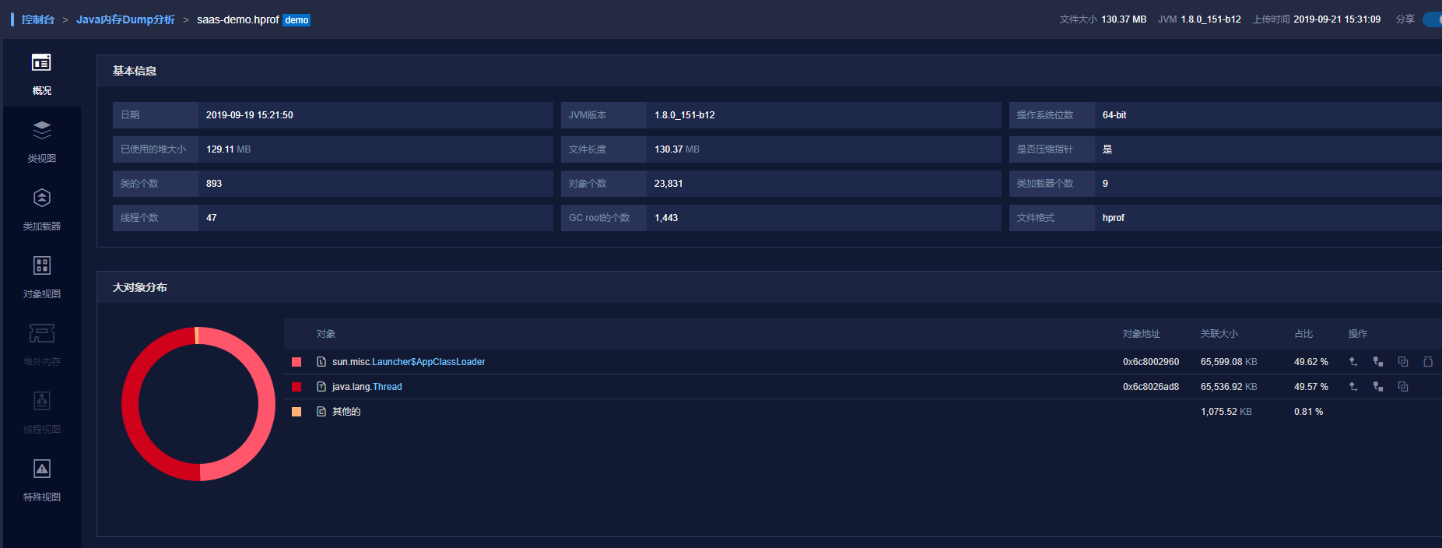Open the 对象视图 object view icon
The image size is (1442, 548).
[x=42, y=265]
